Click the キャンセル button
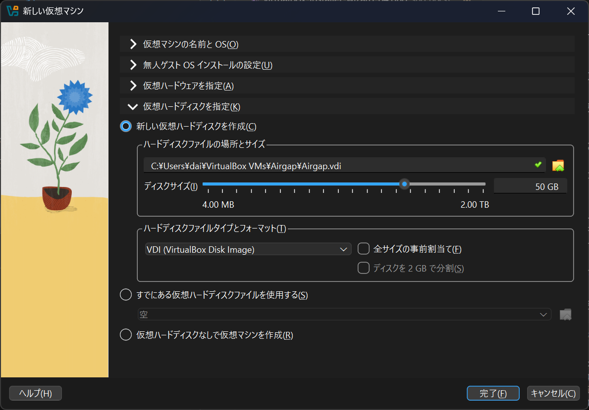Viewport: 589px width, 410px height. coord(553,394)
